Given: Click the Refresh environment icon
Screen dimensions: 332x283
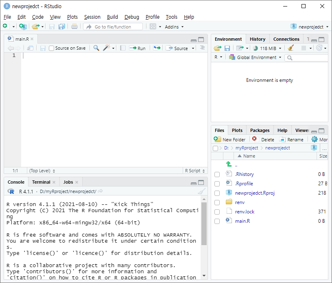Looking at the screenshot, I should point(319,48).
